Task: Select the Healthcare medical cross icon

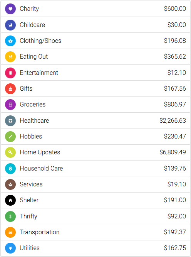Action: click(x=10, y=121)
